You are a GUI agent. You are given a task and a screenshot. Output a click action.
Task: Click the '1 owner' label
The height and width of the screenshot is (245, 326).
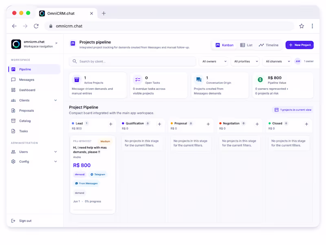[x=309, y=61]
